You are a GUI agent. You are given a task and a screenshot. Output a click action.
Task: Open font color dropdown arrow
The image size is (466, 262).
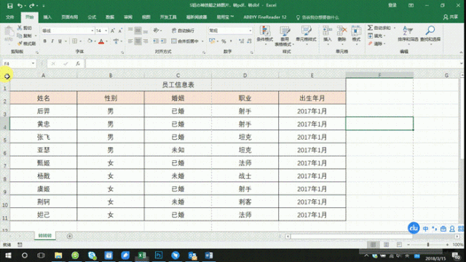click(x=107, y=41)
